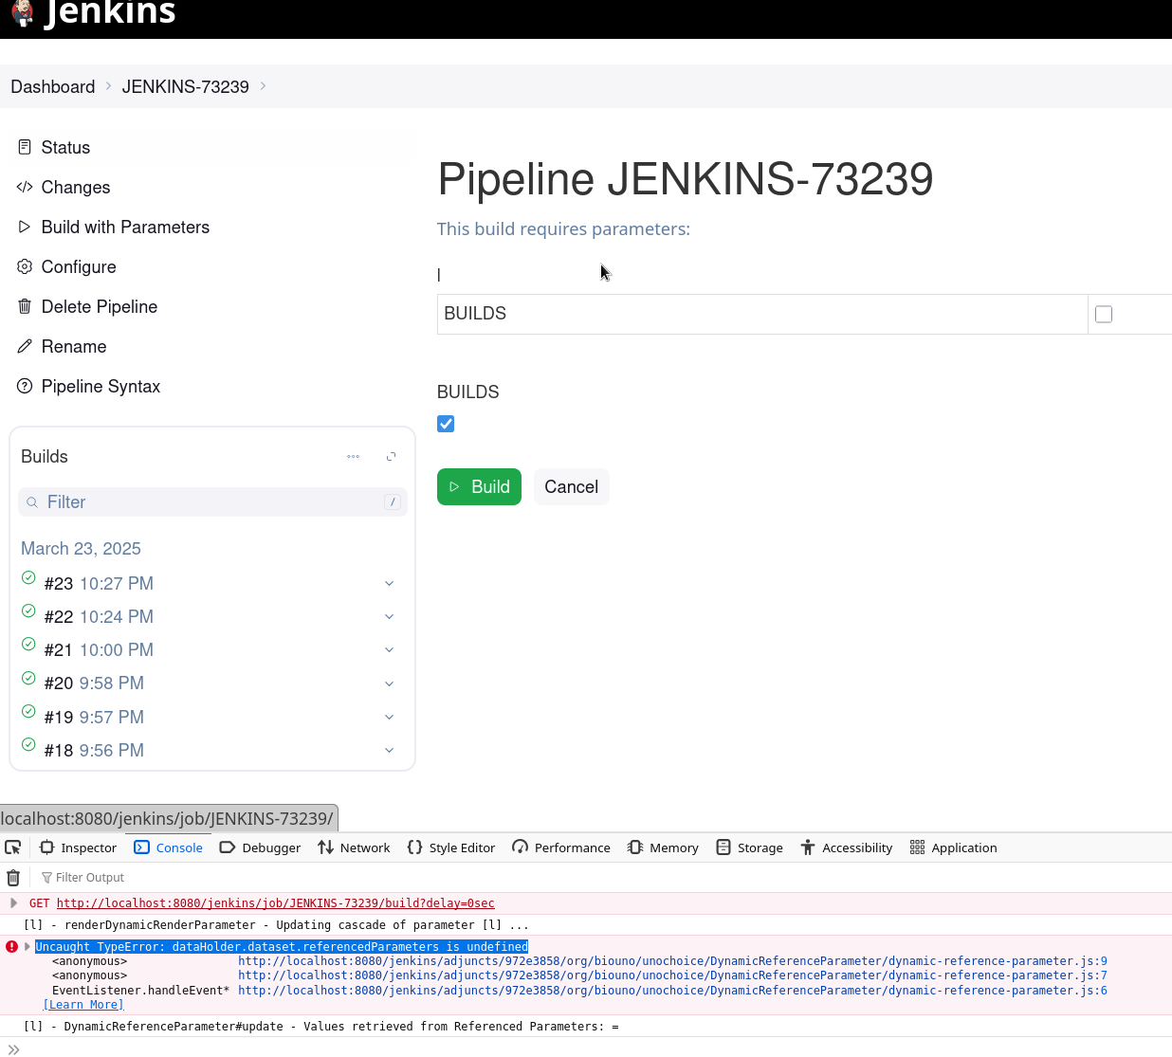The height and width of the screenshot is (1057, 1172).
Task: Switch to the Debugger devtools tab
Action: click(x=260, y=847)
